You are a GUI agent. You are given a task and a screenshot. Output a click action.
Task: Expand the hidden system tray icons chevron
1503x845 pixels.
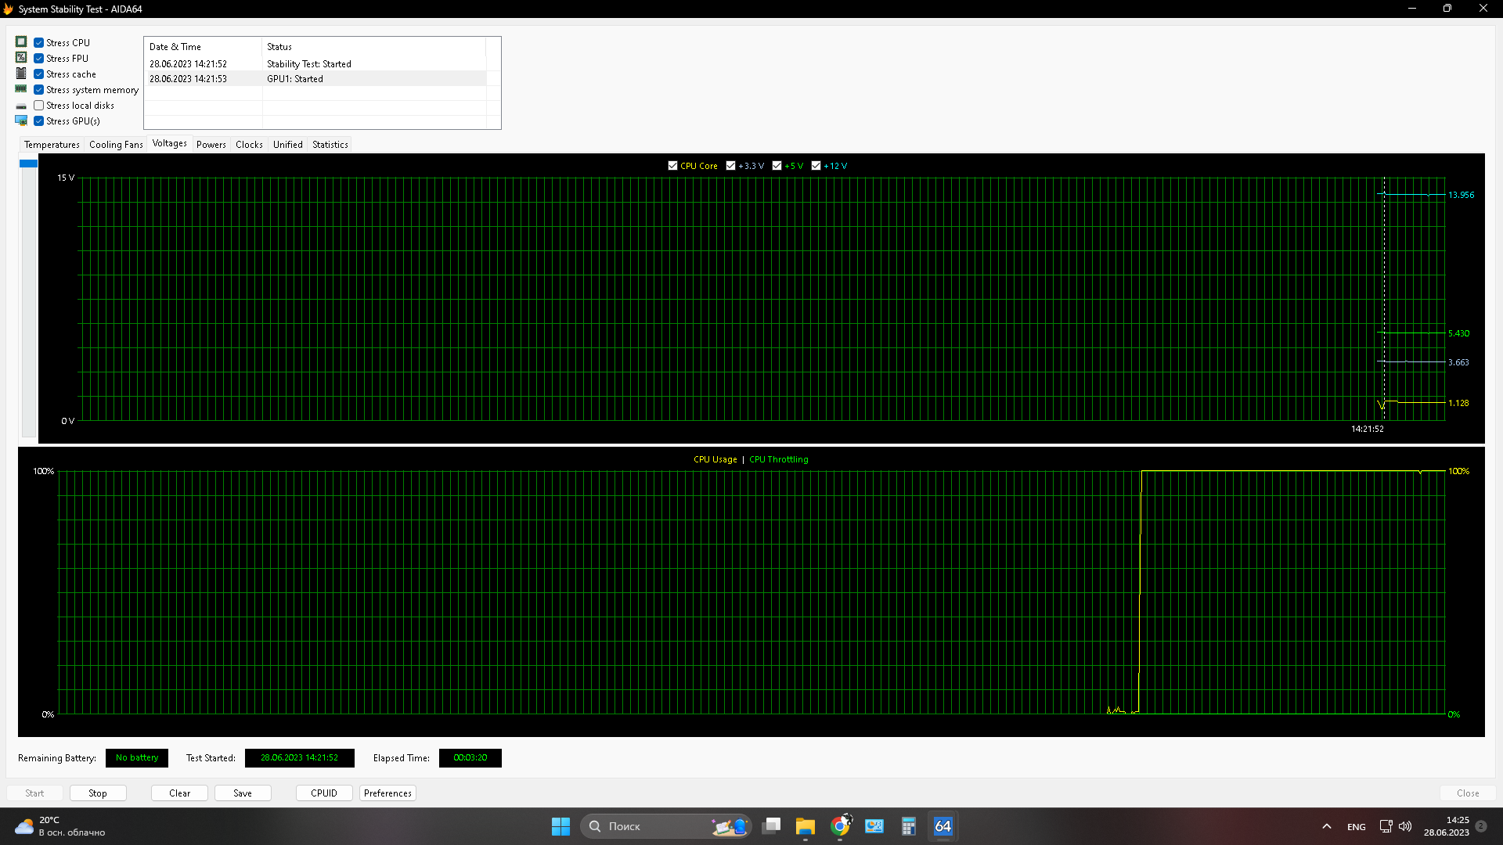(1326, 826)
